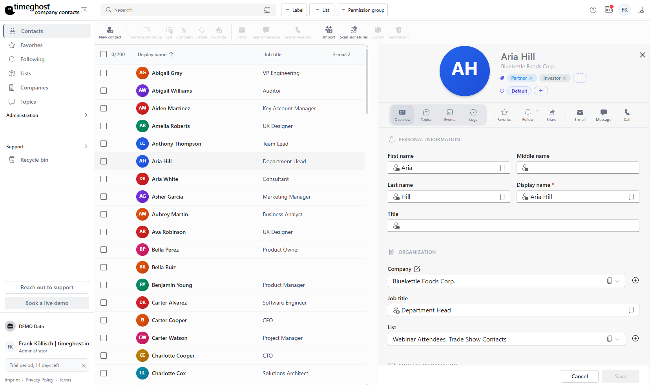The image size is (650, 385).
Task: Toggle the select-all contacts checkbox
Action: coord(104,54)
